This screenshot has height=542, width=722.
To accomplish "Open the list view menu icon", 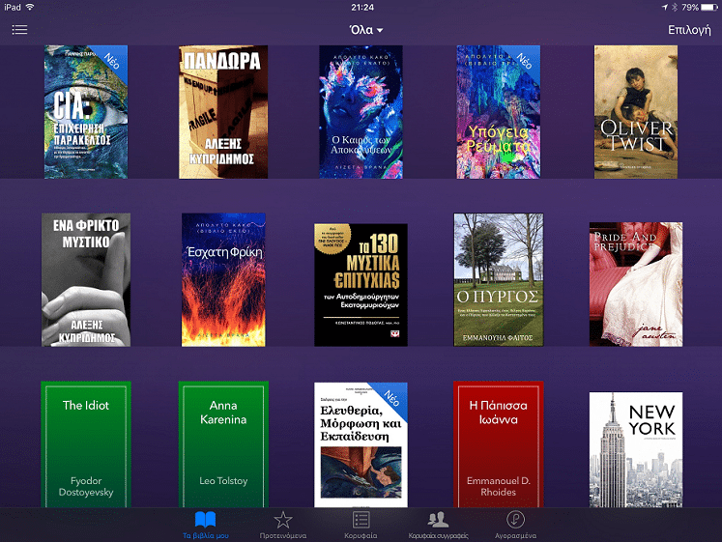I will click(19, 30).
